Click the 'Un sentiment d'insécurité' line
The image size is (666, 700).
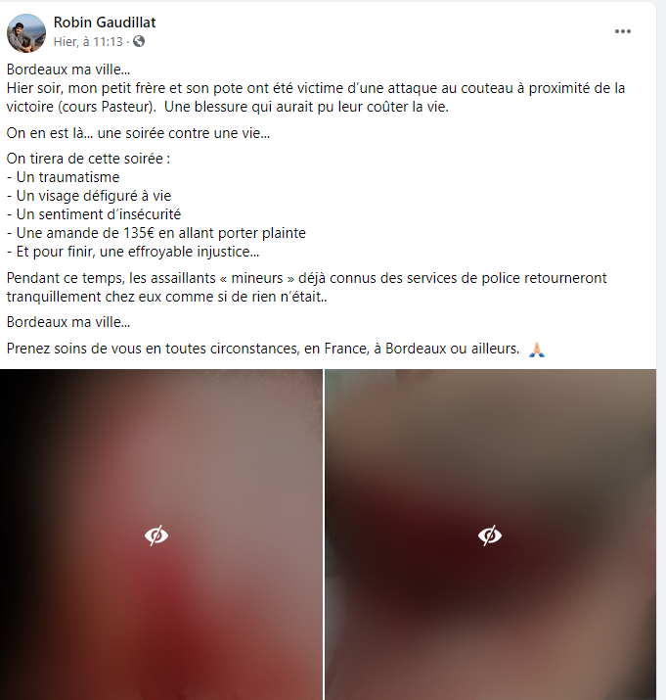tap(94, 214)
